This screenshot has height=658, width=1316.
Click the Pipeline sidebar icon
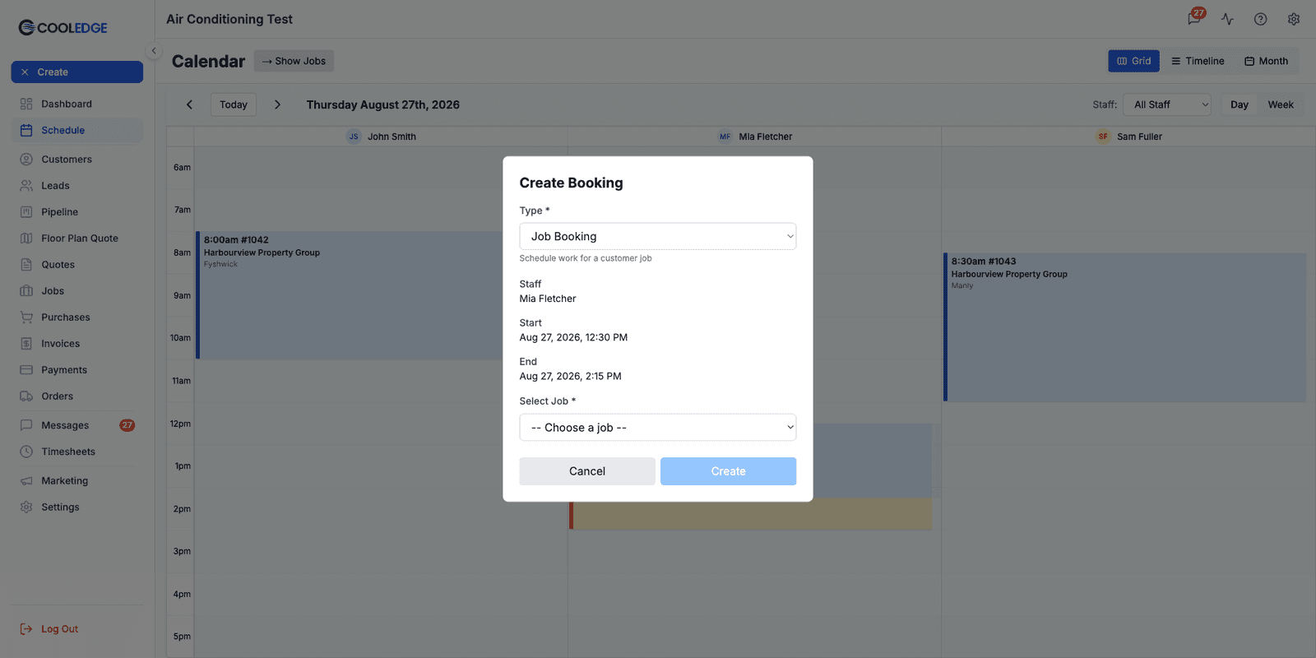tap(26, 212)
